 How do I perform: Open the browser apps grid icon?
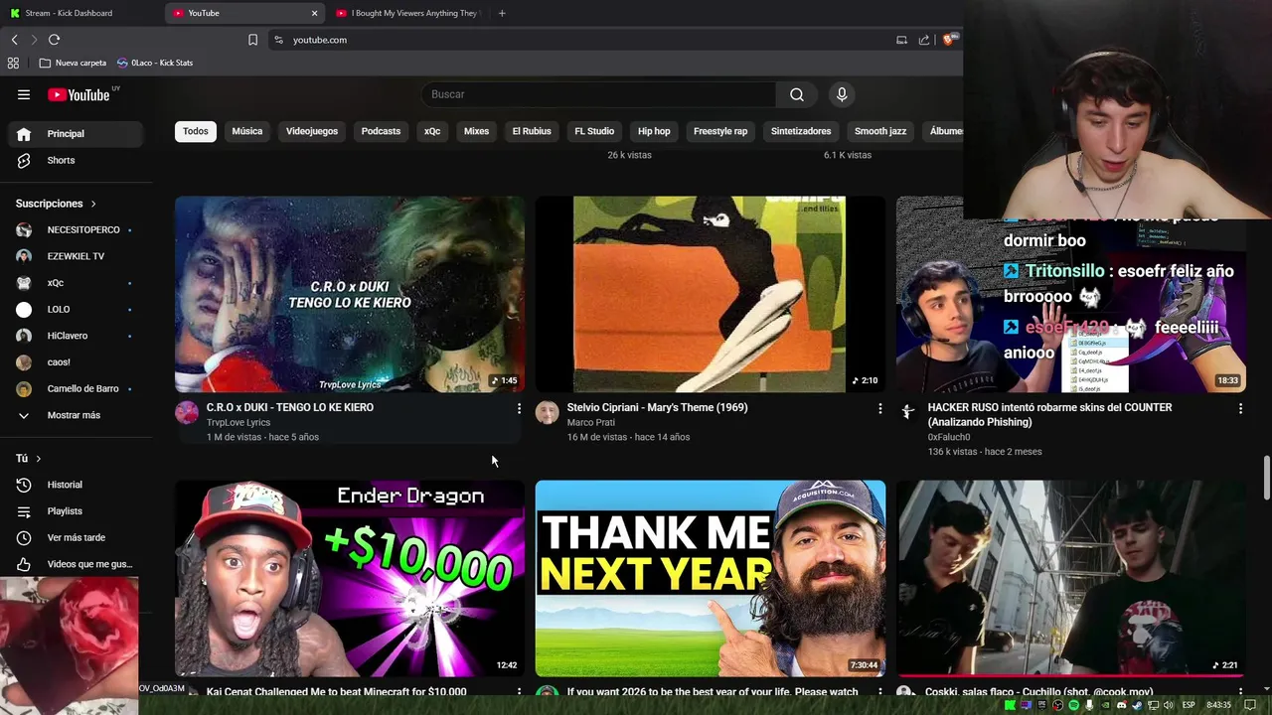tap(13, 63)
